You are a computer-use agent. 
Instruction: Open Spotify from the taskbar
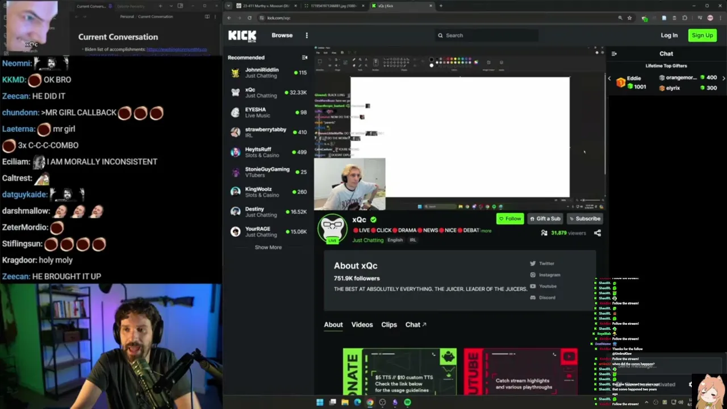coord(407,402)
